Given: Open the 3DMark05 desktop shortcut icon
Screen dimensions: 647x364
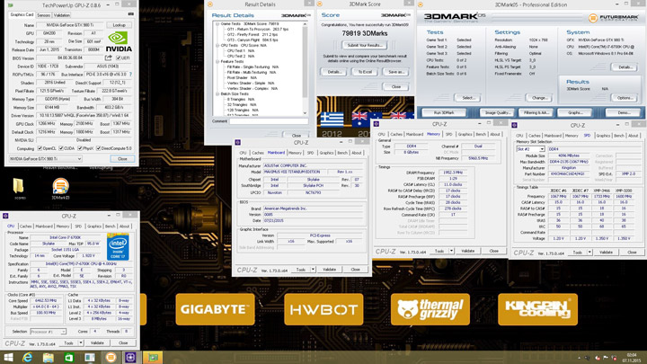Looking at the screenshot, I should pos(59,187).
